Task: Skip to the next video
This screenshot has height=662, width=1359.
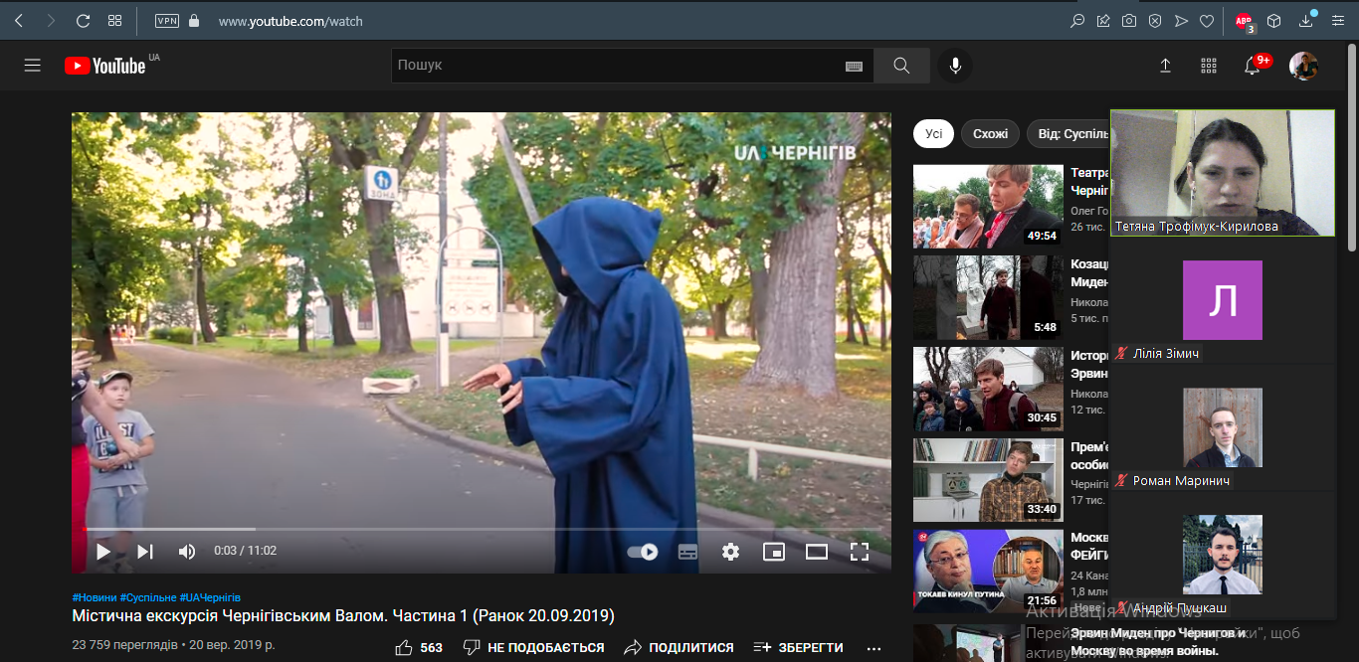Action: click(x=144, y=552)
